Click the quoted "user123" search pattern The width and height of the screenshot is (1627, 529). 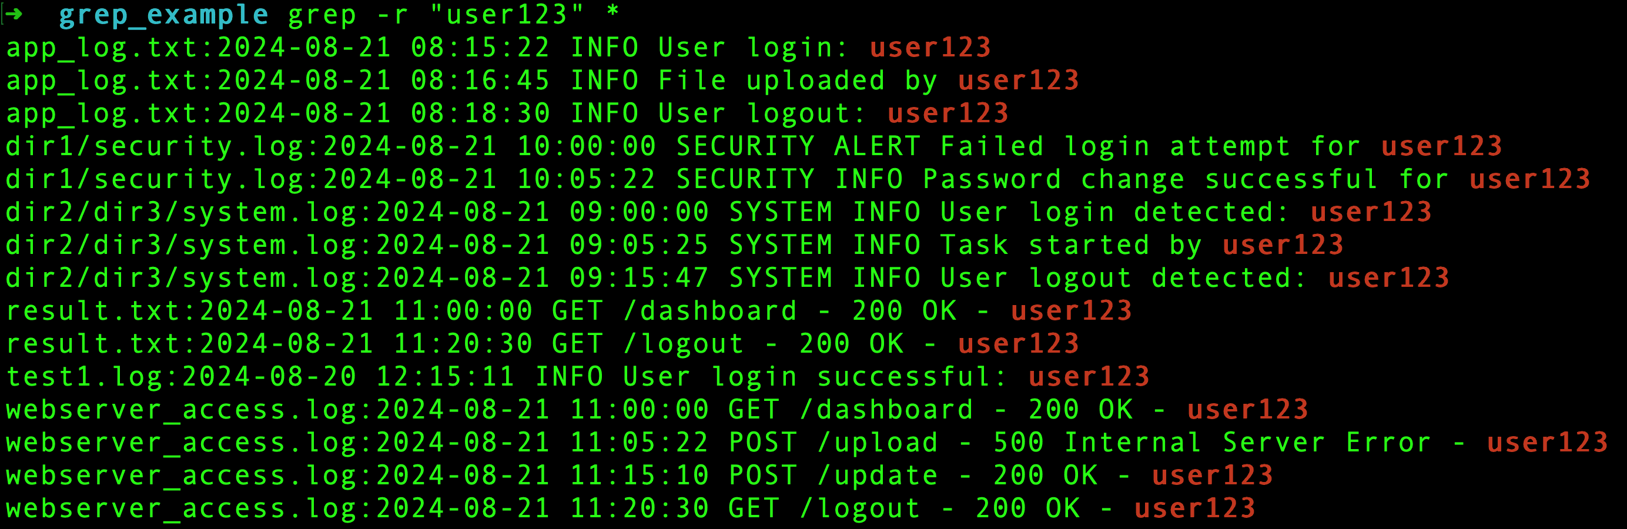507,15
